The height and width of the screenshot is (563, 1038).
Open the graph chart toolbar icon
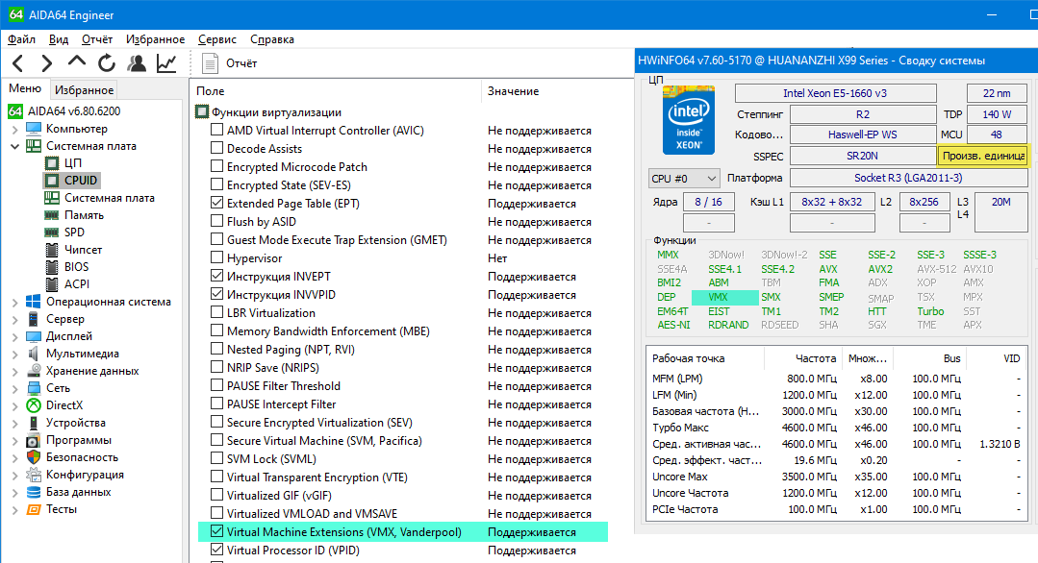[x=166, y=63]
